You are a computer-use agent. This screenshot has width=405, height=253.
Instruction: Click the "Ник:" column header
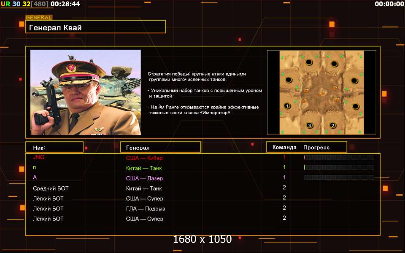[54, 148]
